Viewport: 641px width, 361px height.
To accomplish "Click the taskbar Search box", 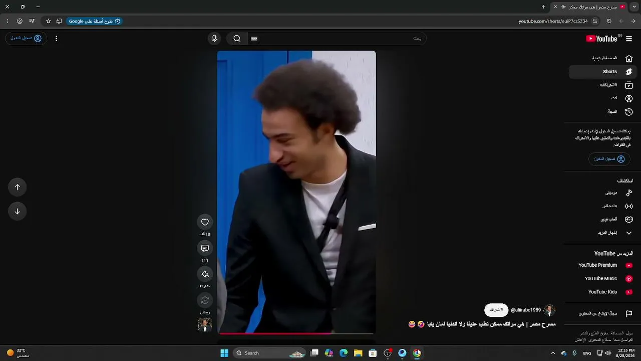I will pos(270,353).
